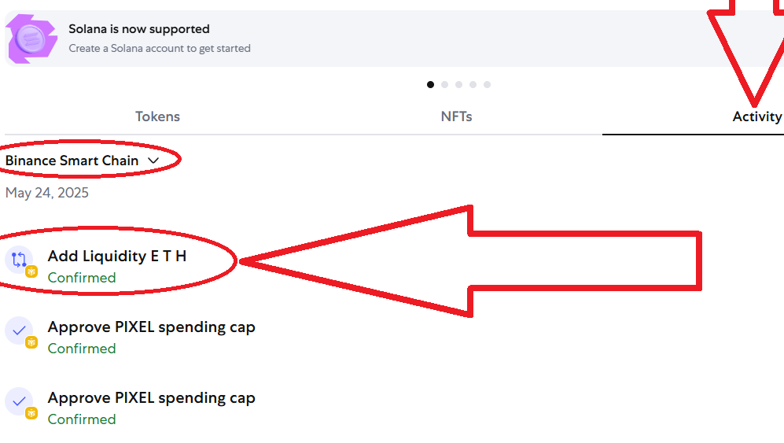Click the purple Solana coin banner icon
Viewport: 784px width, 443px height.
pyautogui.click(x=32, y=39)
